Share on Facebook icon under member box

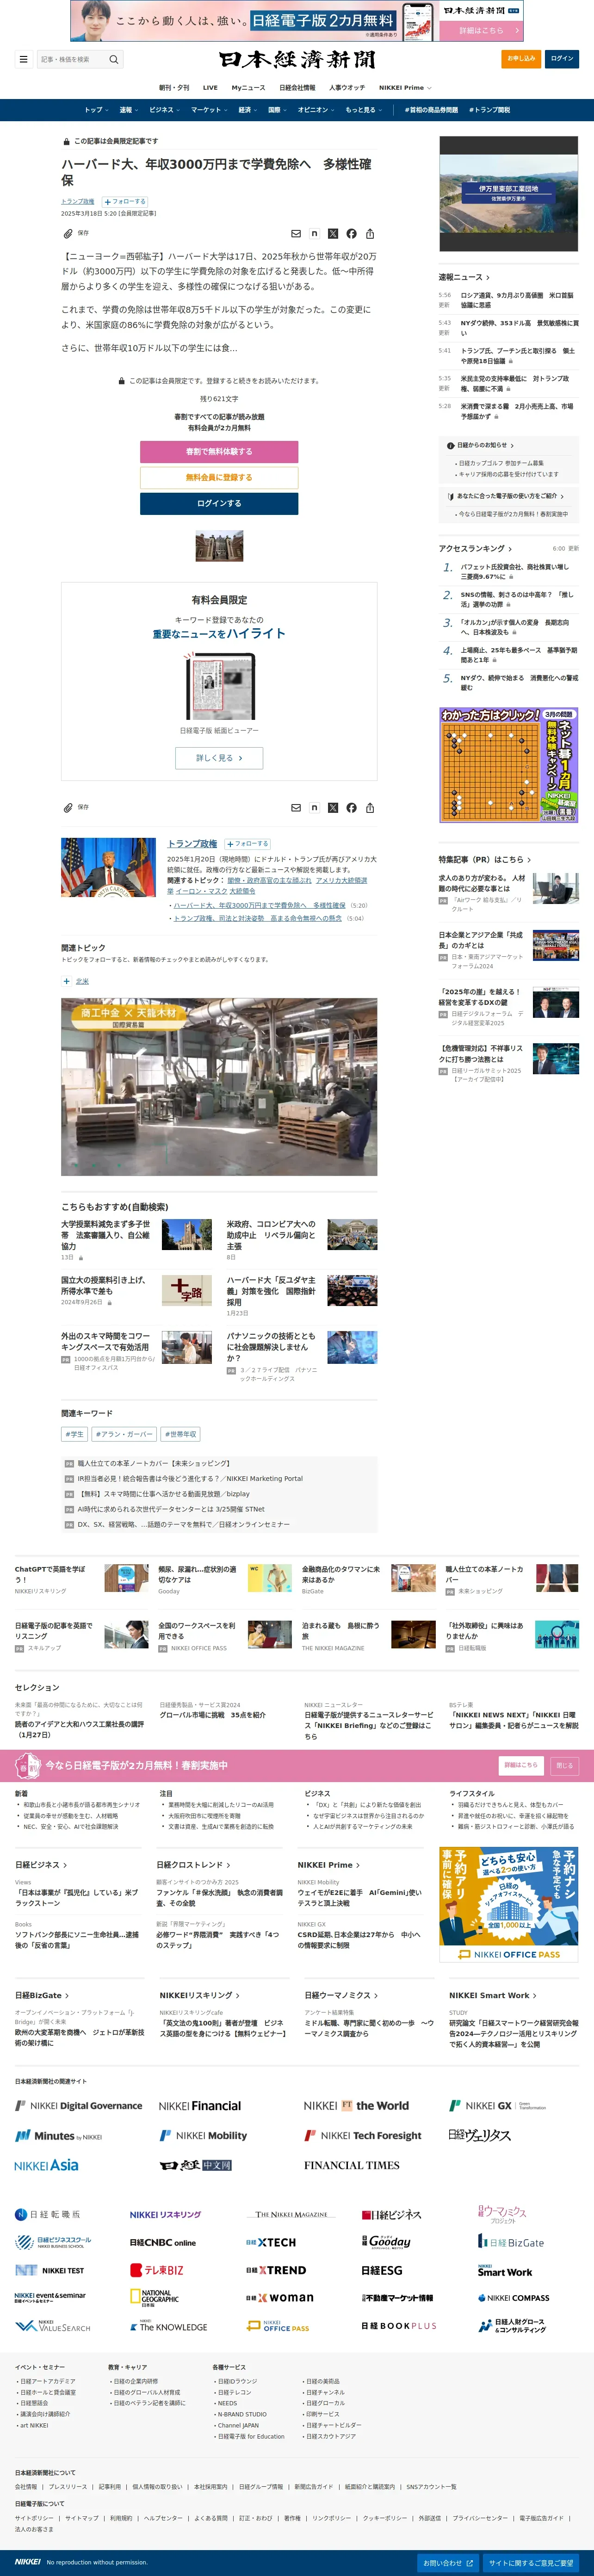point(351,807)
